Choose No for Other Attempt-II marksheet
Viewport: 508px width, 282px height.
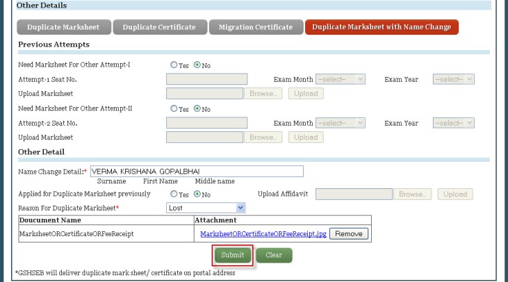(198, 109)
